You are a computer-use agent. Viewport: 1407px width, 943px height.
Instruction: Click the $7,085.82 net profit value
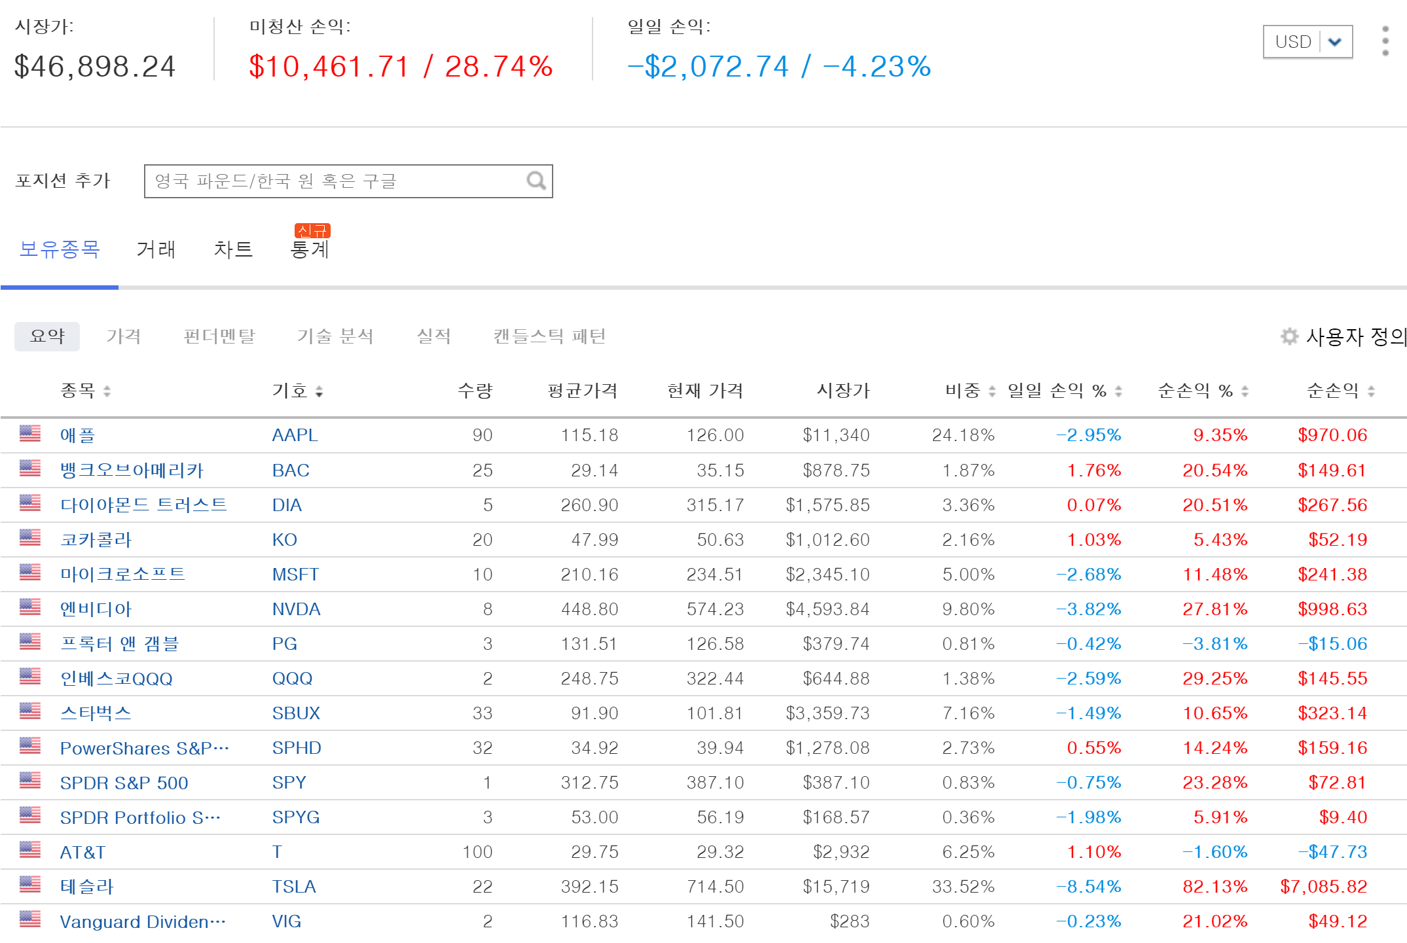[1324, 887]
